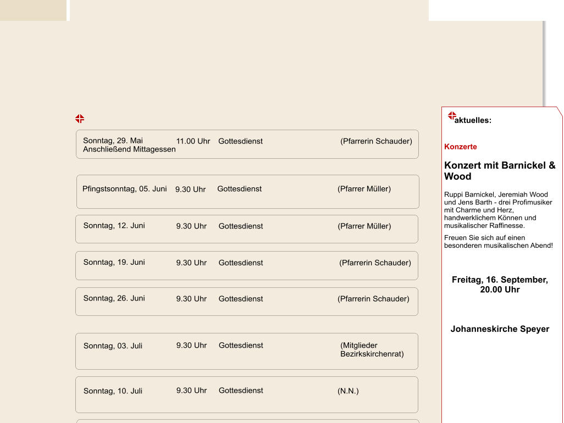Click the 11.00 Uhr time on 29. Mai
Image resolution: width=564 pixels, height=423 pixels.
(x=193, y=141)
